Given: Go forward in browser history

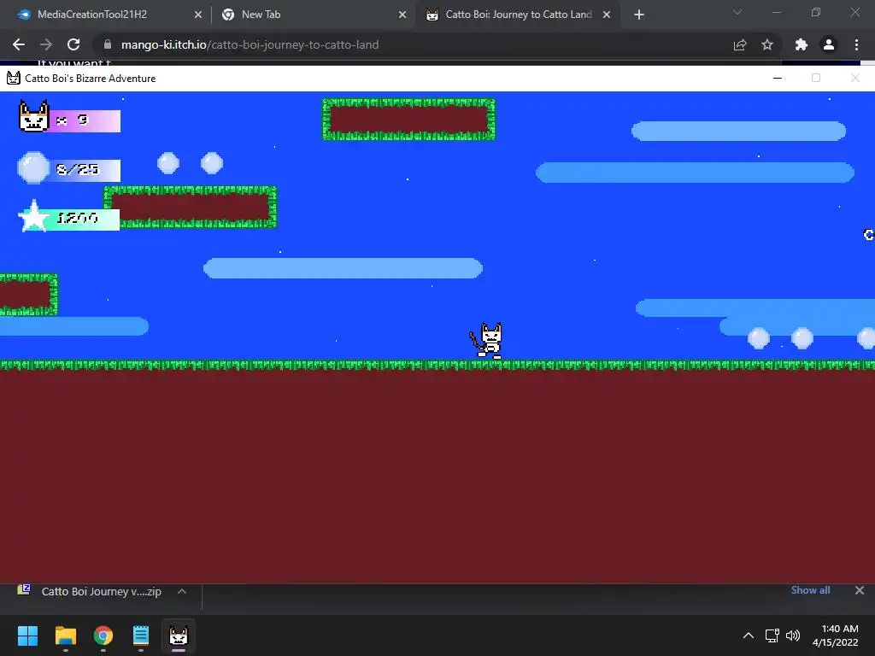Looking at the screenshot, I should tap(46, 44).
